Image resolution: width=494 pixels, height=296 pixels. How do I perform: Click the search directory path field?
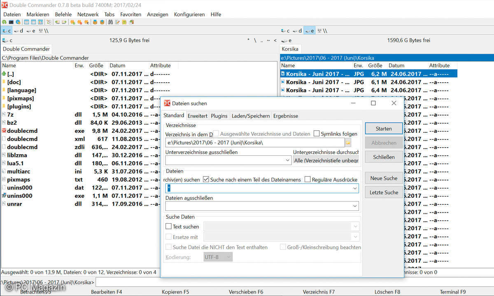coord(255,143)
